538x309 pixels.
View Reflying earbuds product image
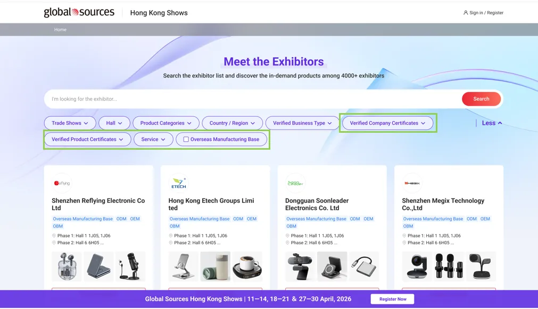(x=67, y=266)
